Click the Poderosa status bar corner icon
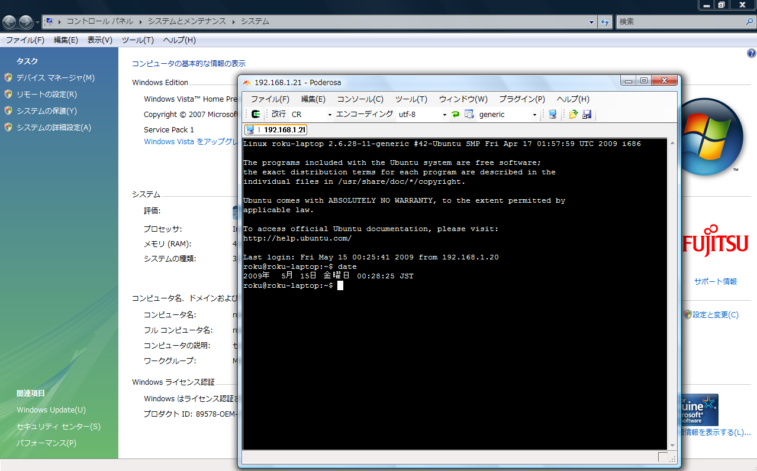 [x=663, y=457]
